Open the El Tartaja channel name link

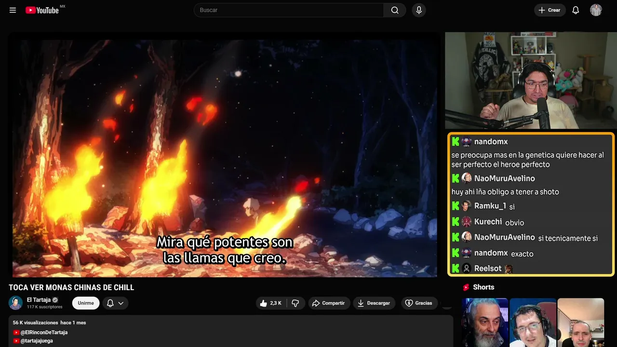39,300
